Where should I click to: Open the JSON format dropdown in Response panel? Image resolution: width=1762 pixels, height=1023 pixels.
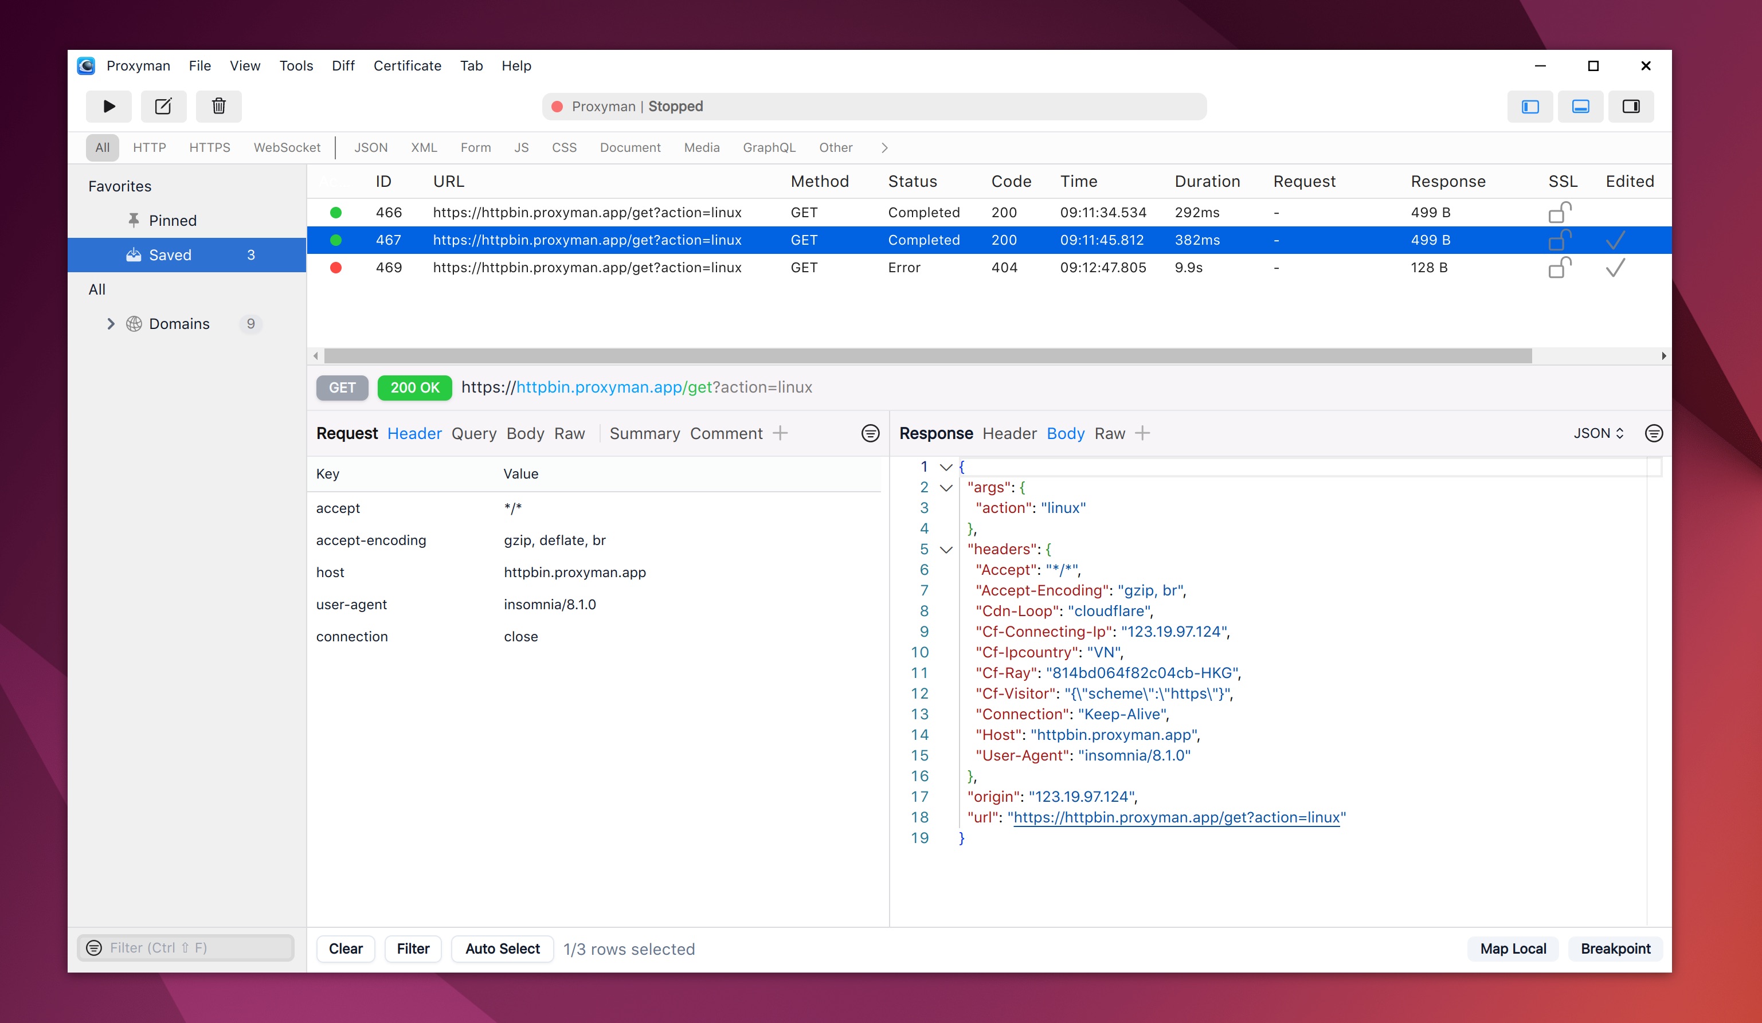[x=1599, y=433]
